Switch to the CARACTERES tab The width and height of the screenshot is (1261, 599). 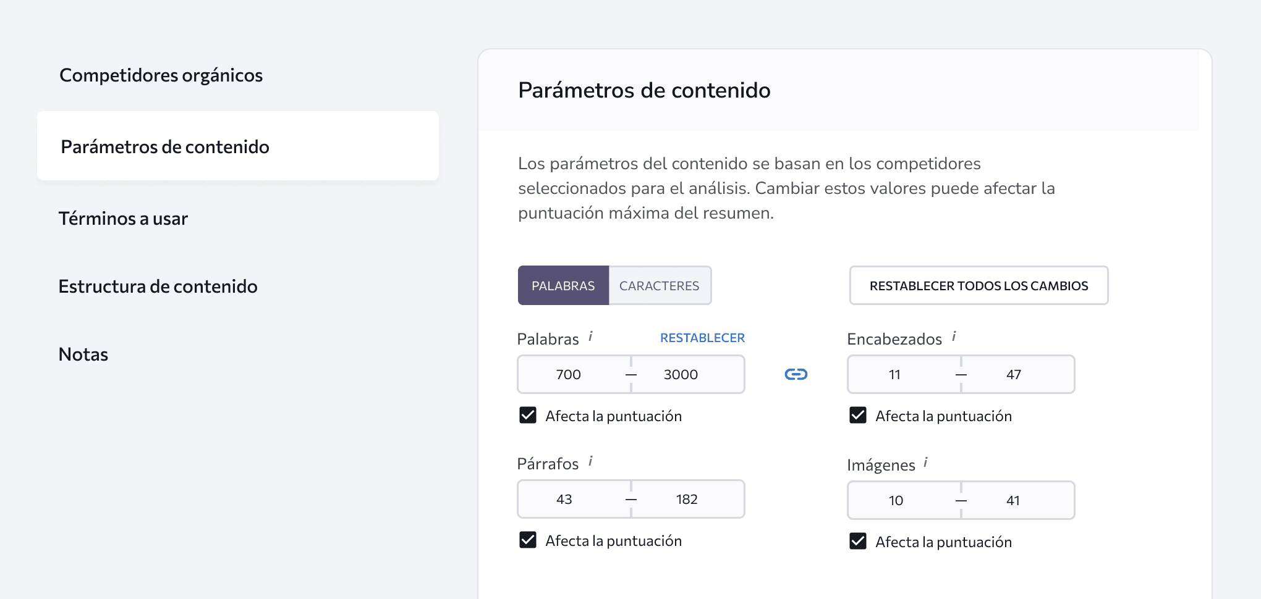[659, 285]
